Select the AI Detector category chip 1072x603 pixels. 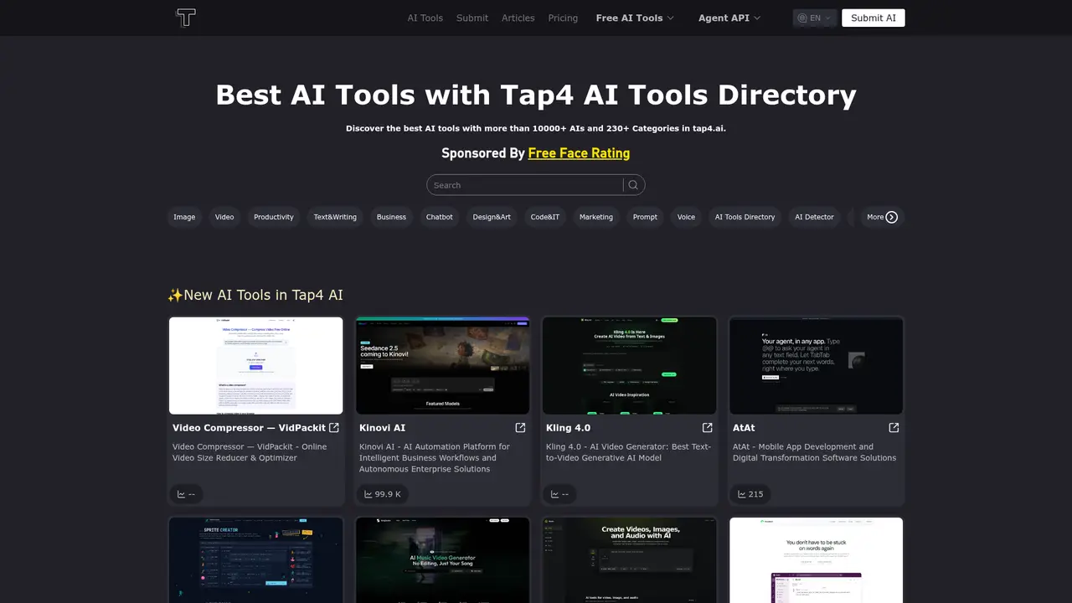click(x=814, y=217)
